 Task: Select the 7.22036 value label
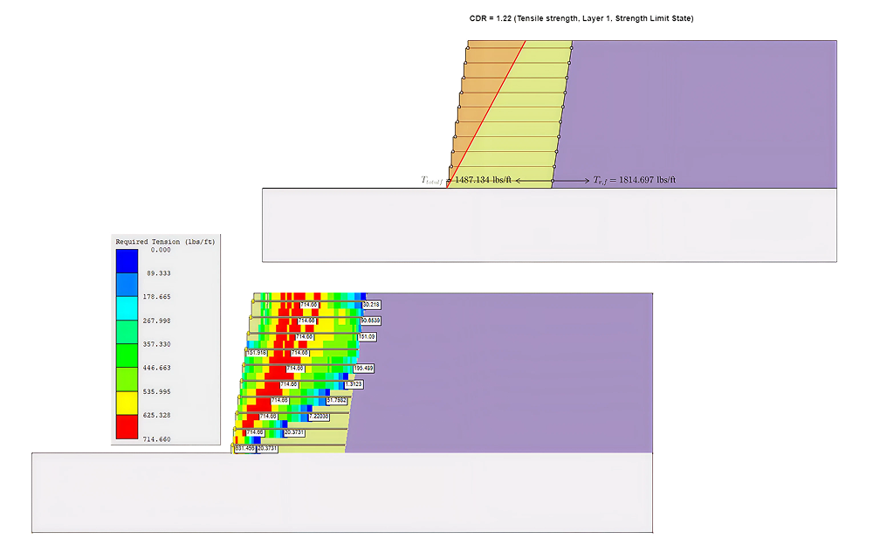[x=319, y=417]
